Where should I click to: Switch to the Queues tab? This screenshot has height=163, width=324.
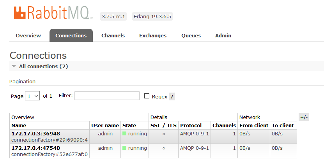[x=191, y=35]
